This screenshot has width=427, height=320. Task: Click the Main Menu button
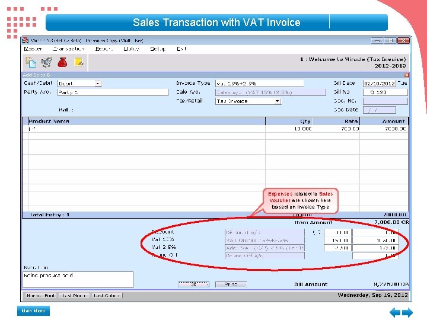coord(33,311)
